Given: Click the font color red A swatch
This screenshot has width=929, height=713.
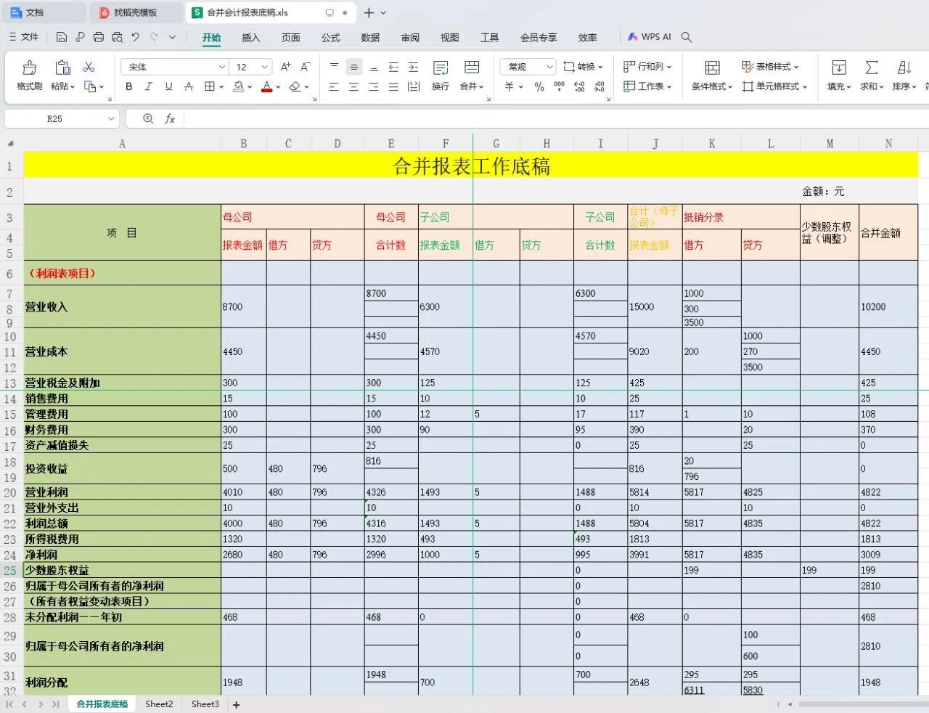Looking at the screenshot, I should [x=266, y=86].
